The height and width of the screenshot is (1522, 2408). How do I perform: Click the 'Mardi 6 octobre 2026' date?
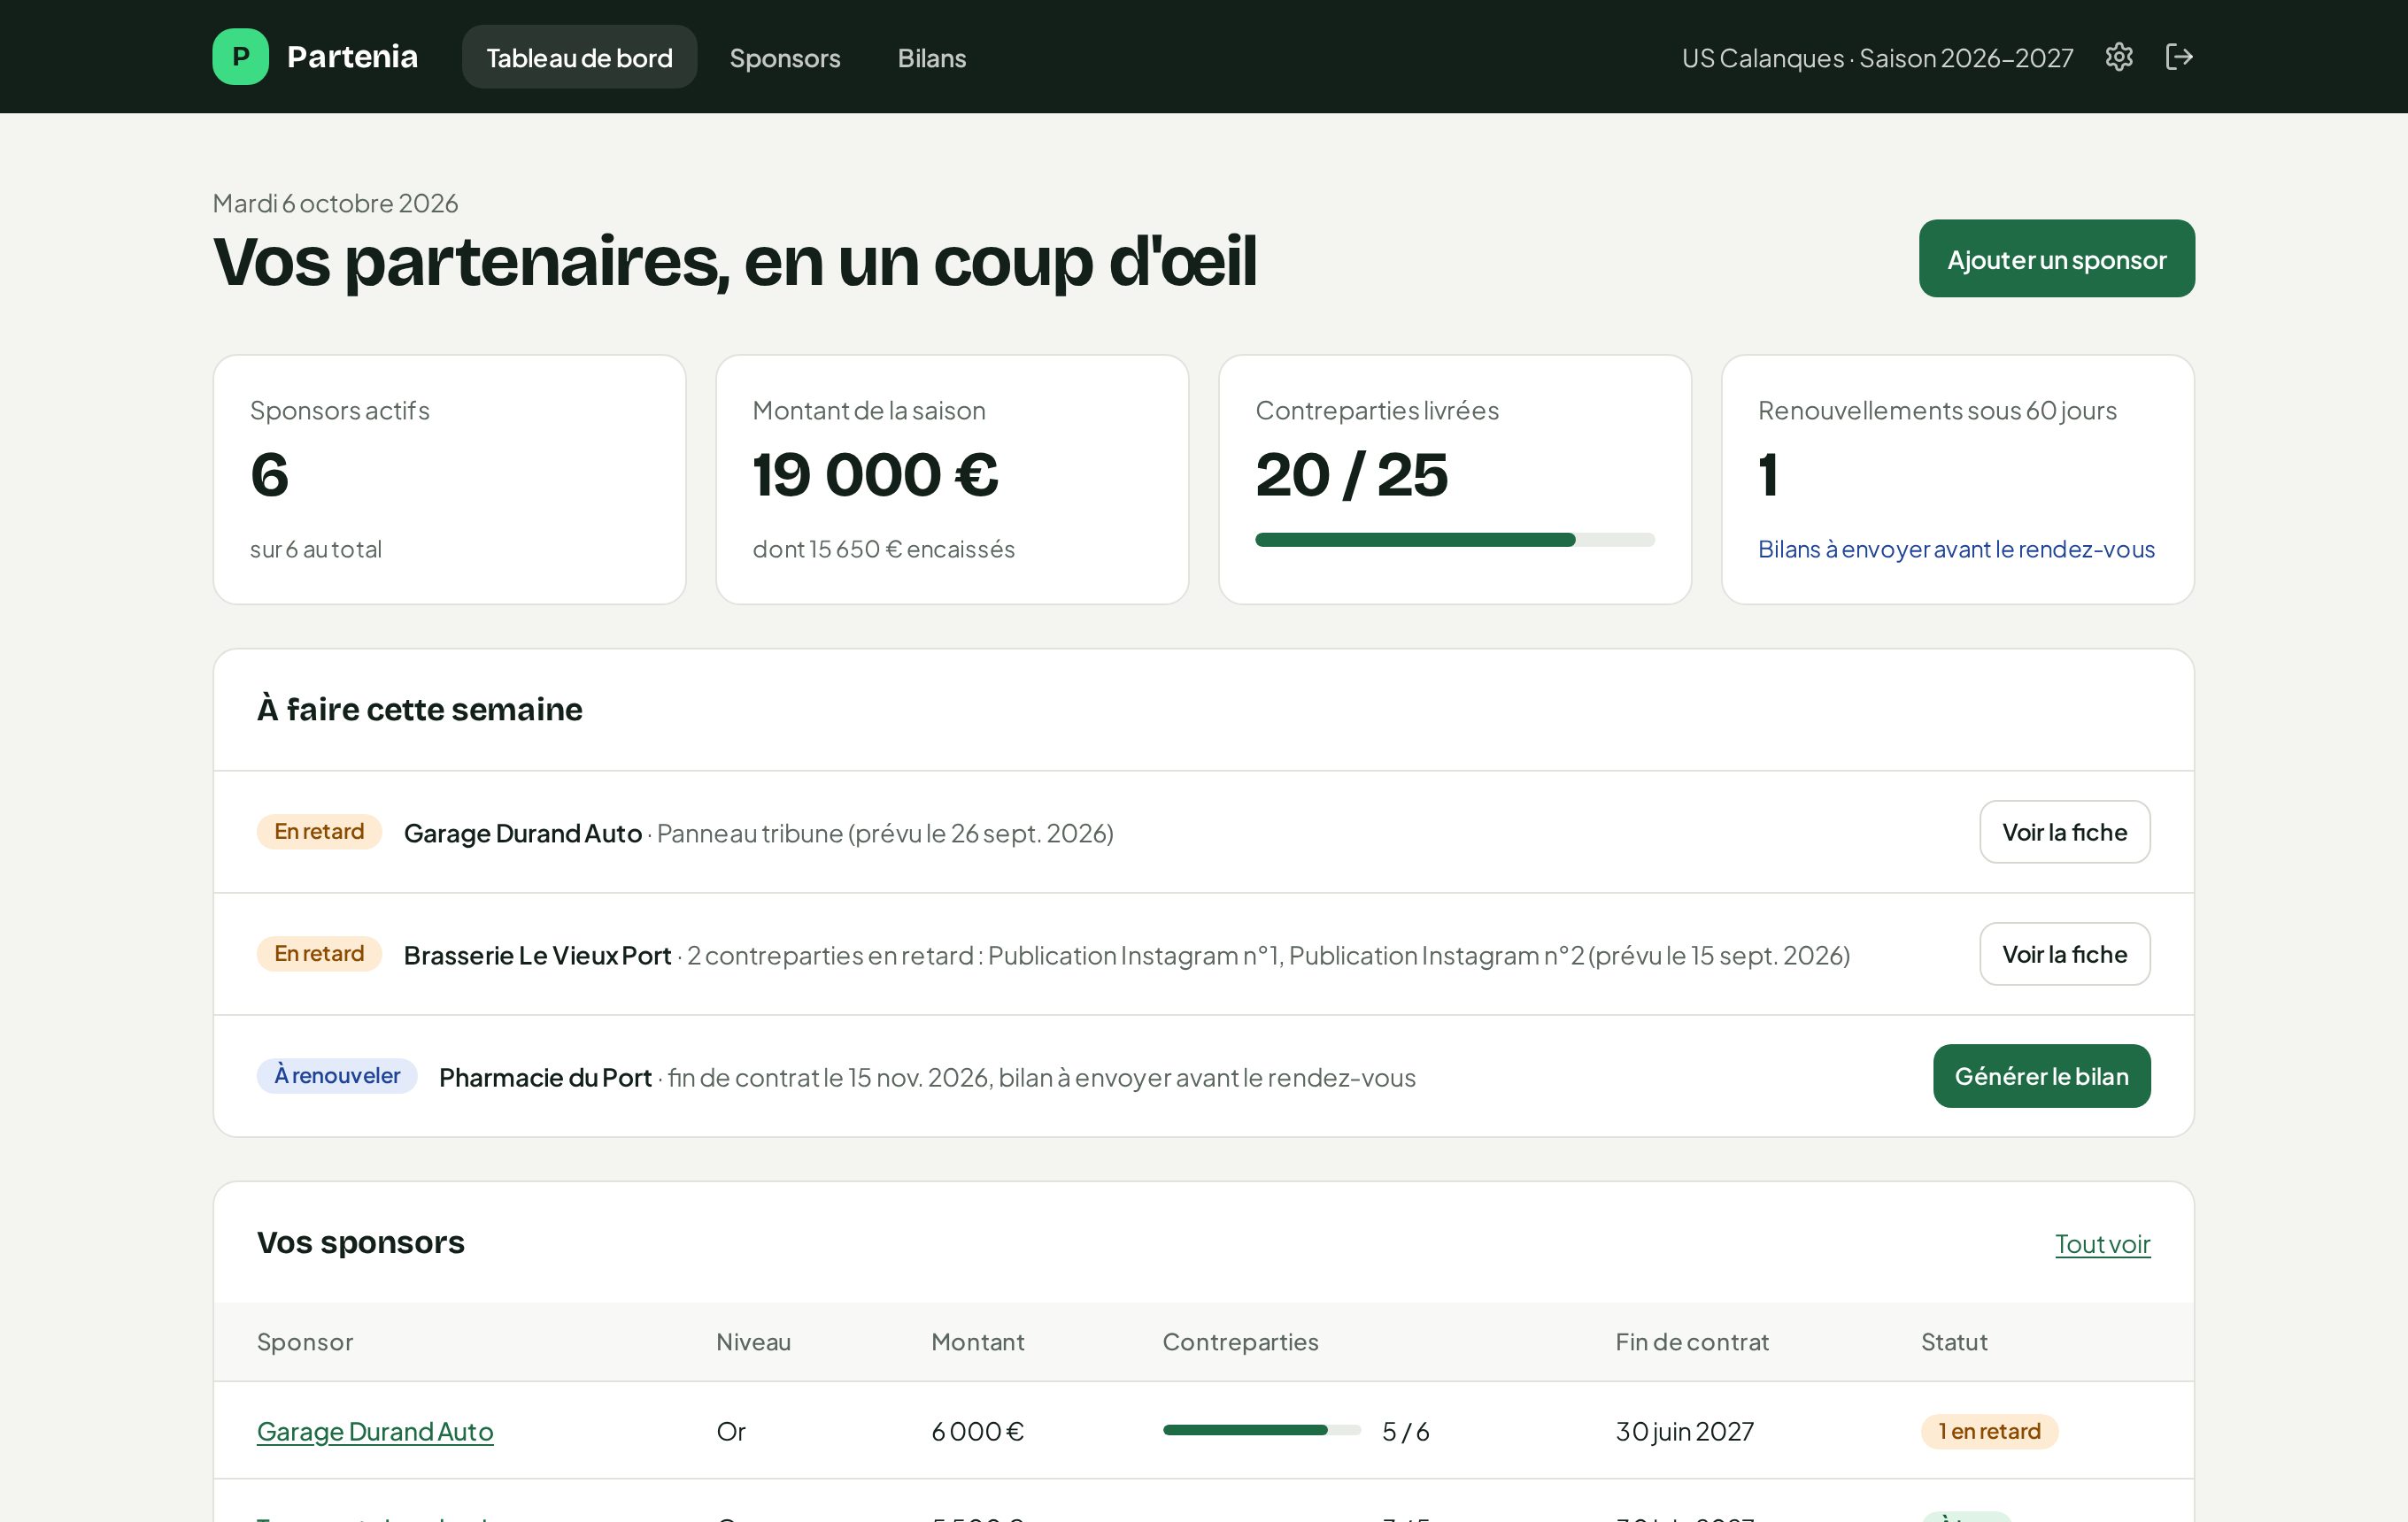click(x=335, y=203)
